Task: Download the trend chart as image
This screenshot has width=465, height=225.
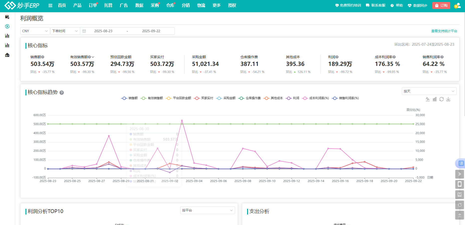Action: pos(448,99)
